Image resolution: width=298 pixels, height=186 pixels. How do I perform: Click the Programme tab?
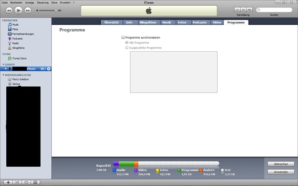pos(236,22)
